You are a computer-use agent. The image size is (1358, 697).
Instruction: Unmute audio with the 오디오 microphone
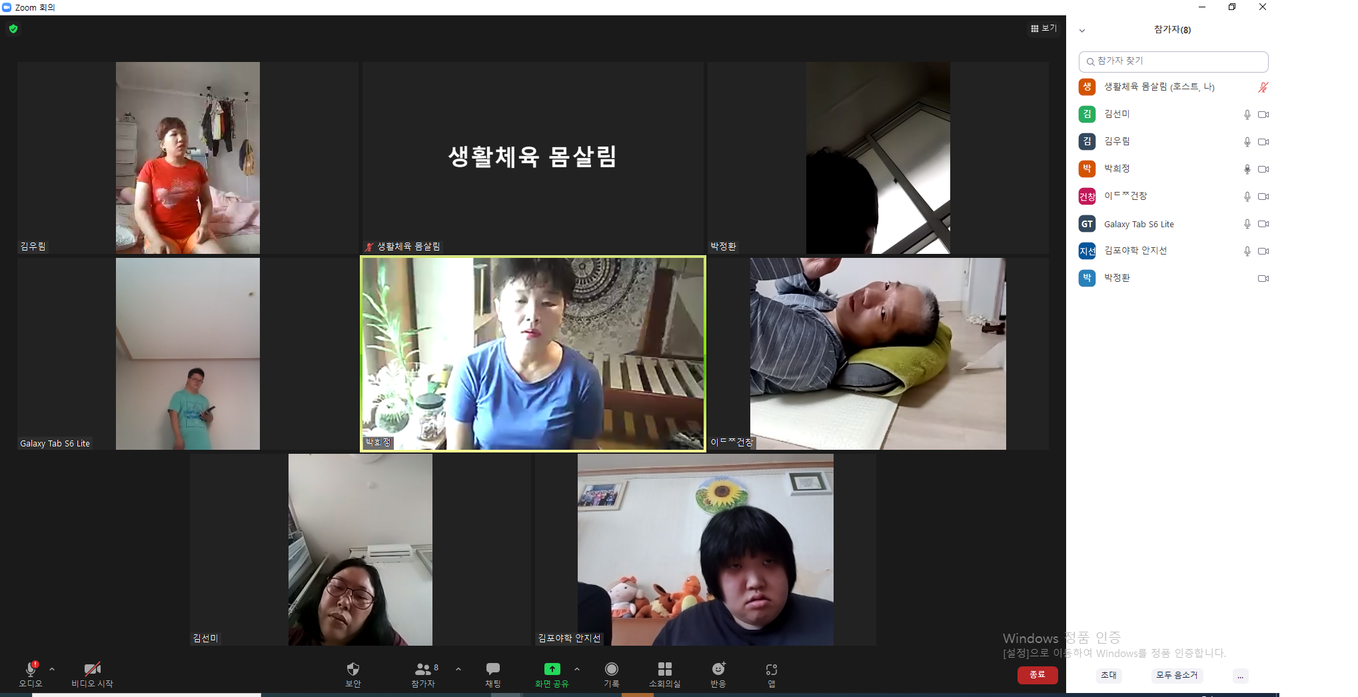[x=31, y=674]
